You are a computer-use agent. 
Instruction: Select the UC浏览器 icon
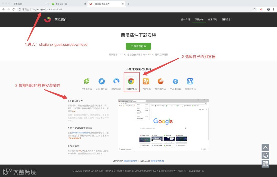146,81
